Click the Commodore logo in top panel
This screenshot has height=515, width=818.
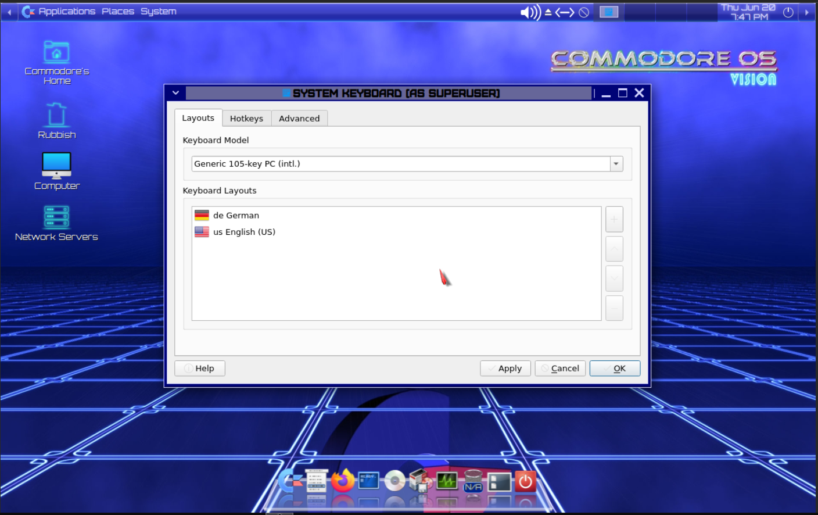tap(28, 12)
